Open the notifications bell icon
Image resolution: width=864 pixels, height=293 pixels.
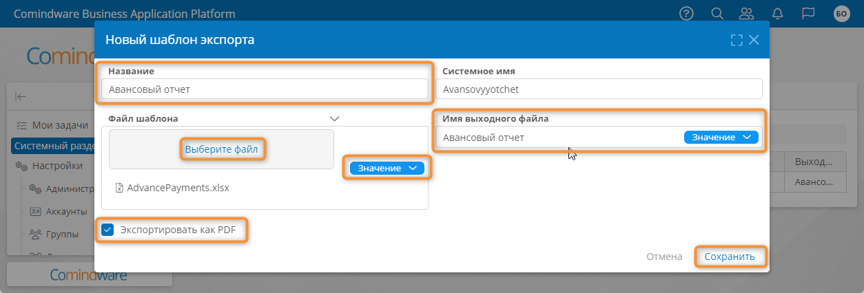tap(778, 13)
